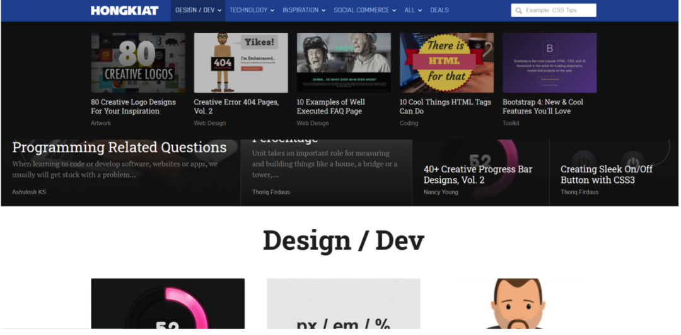Open 'Creative Error 404 Pages, Vol. 2' link
This screenshot has height=335, width=681.
[236, 107]
